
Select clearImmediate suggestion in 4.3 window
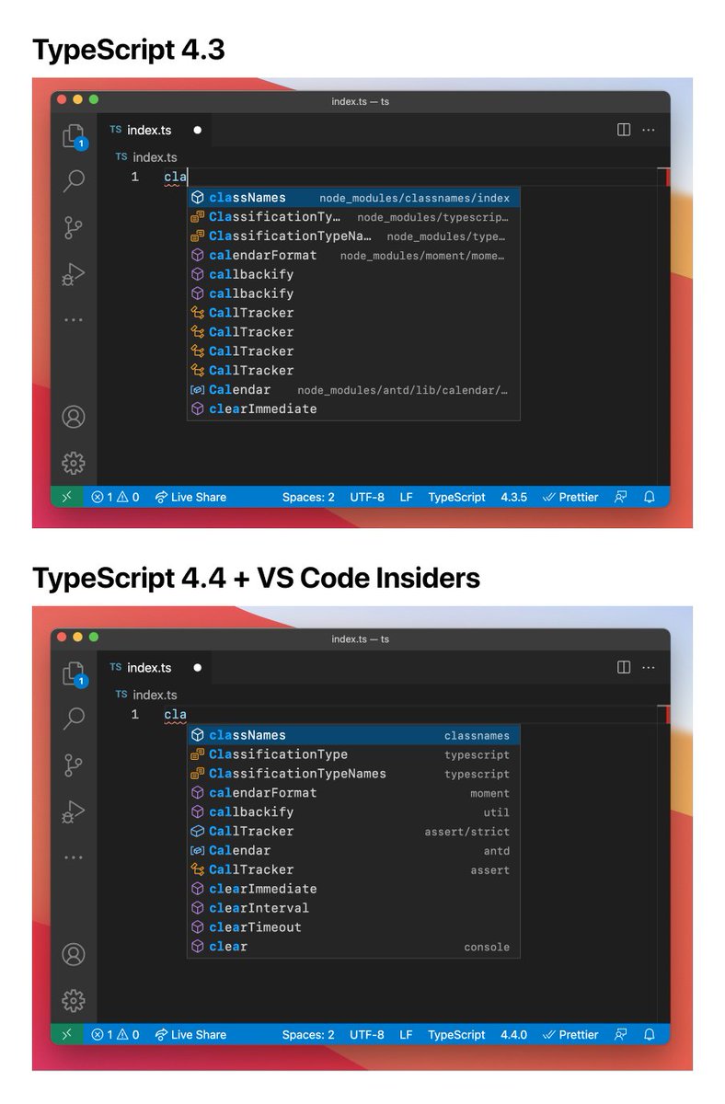353,409
